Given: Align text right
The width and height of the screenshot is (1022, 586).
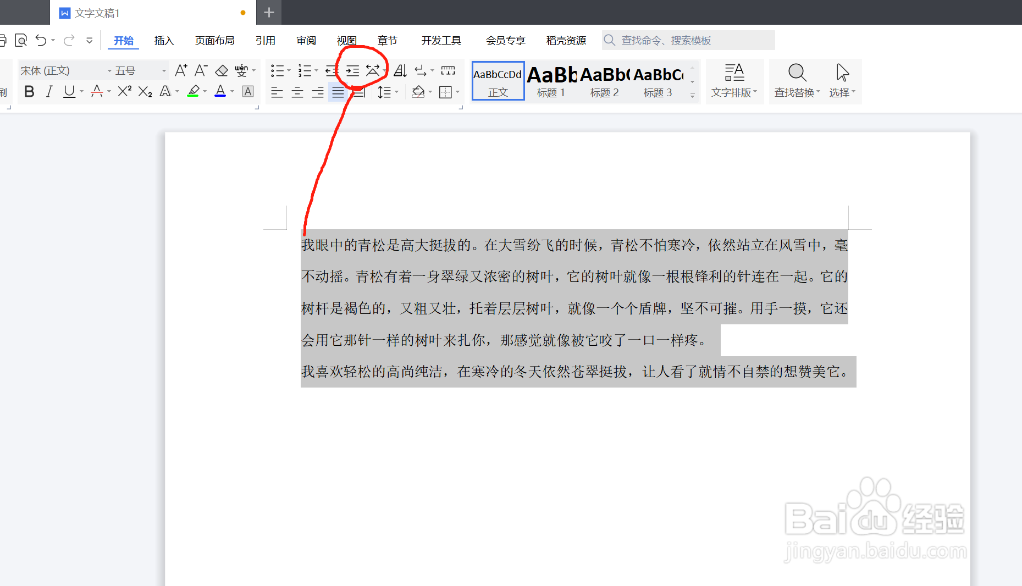Looking at the screenshot, I should coord(318,92).
